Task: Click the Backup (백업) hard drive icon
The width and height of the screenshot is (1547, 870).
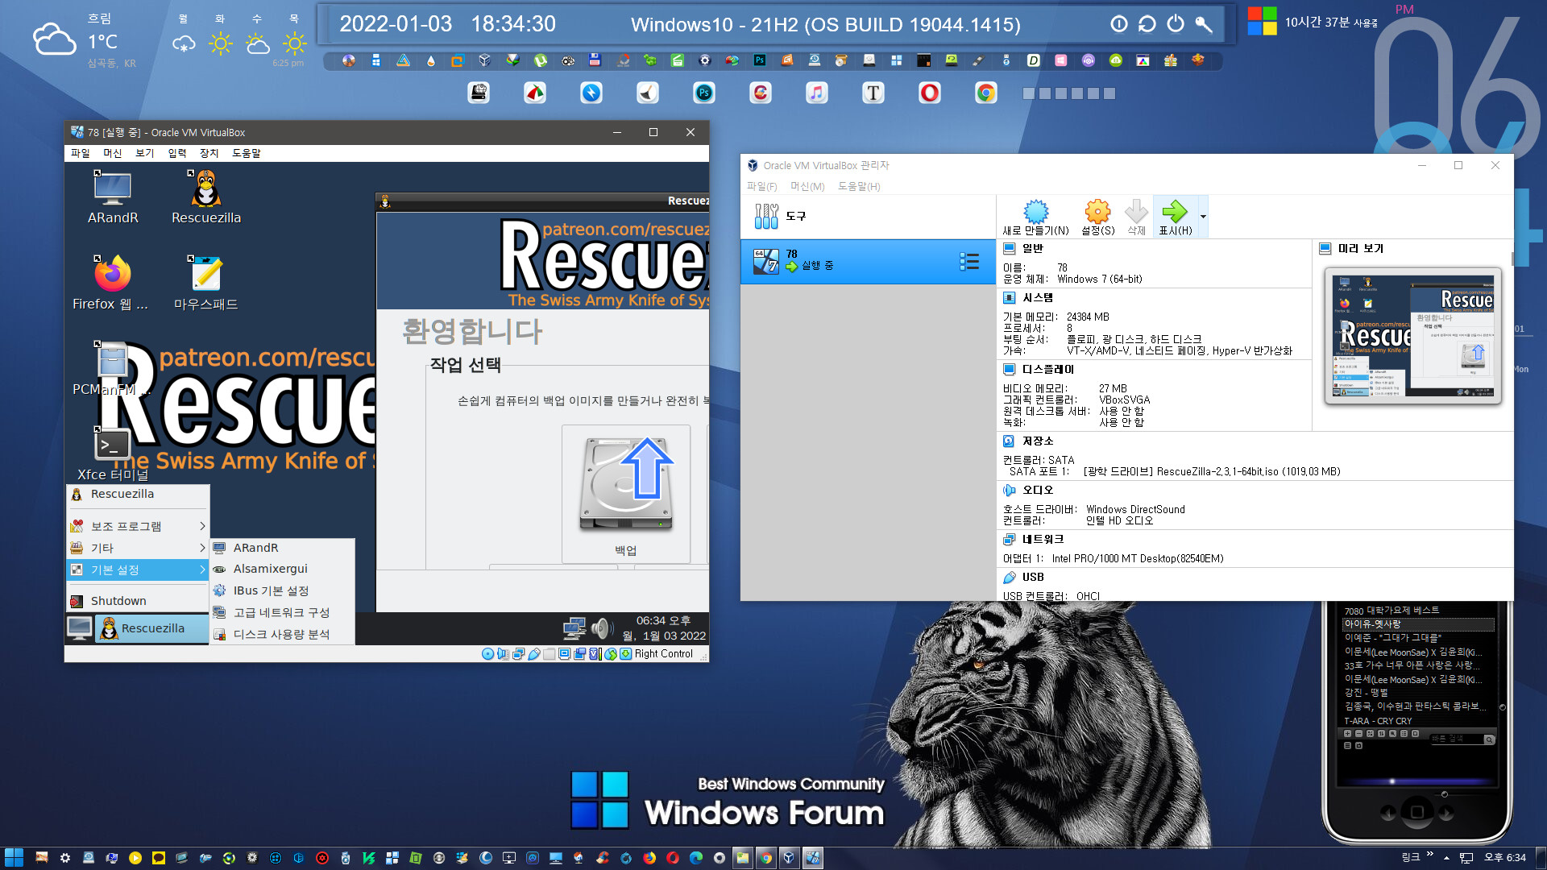Action: (x=626, y=493)
